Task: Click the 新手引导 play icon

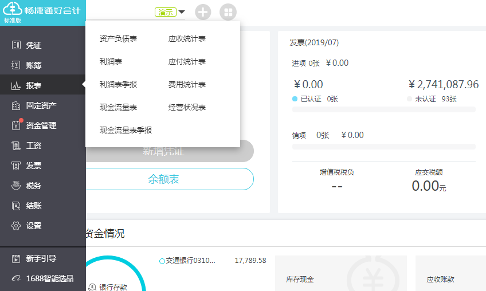Action: point(16,258)
